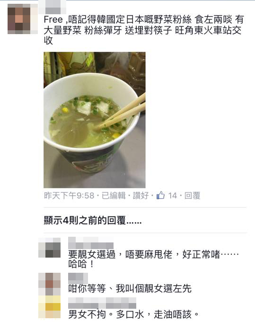Open the soup cup photo attachment
Image resolution: width=255 pixels, height=322 pixels.
point(95,120)
